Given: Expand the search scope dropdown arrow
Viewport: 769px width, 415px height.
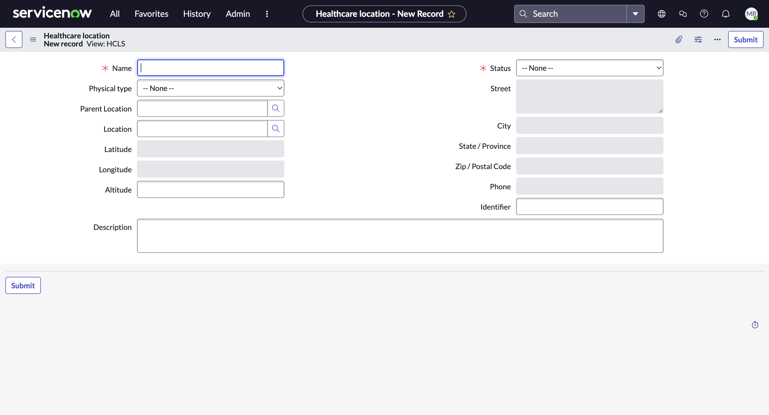Looking at the screenshot, I should tap(635, 14).
